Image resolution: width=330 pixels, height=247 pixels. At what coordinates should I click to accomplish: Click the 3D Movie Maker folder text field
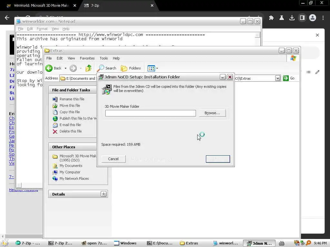tap(150, 113)
